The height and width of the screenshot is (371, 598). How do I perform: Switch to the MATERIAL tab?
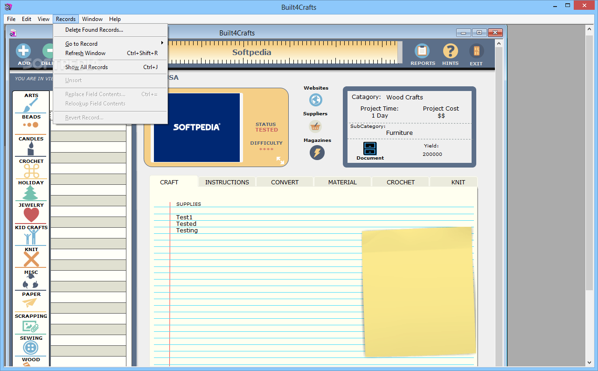342,182
